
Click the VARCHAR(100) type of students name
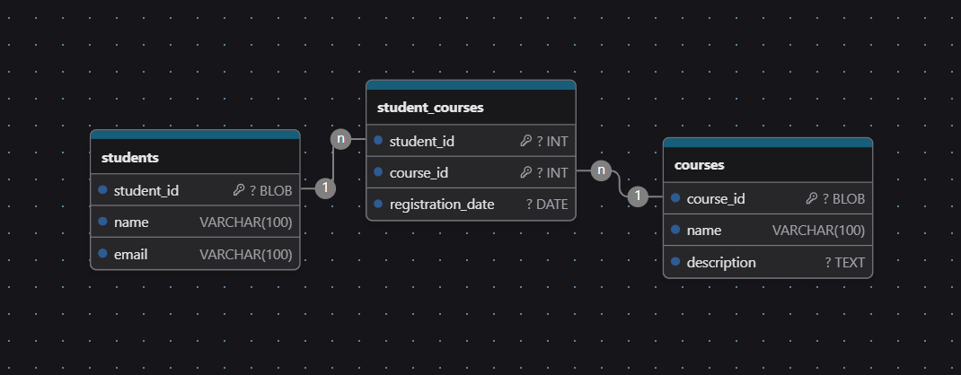point(246,222)
